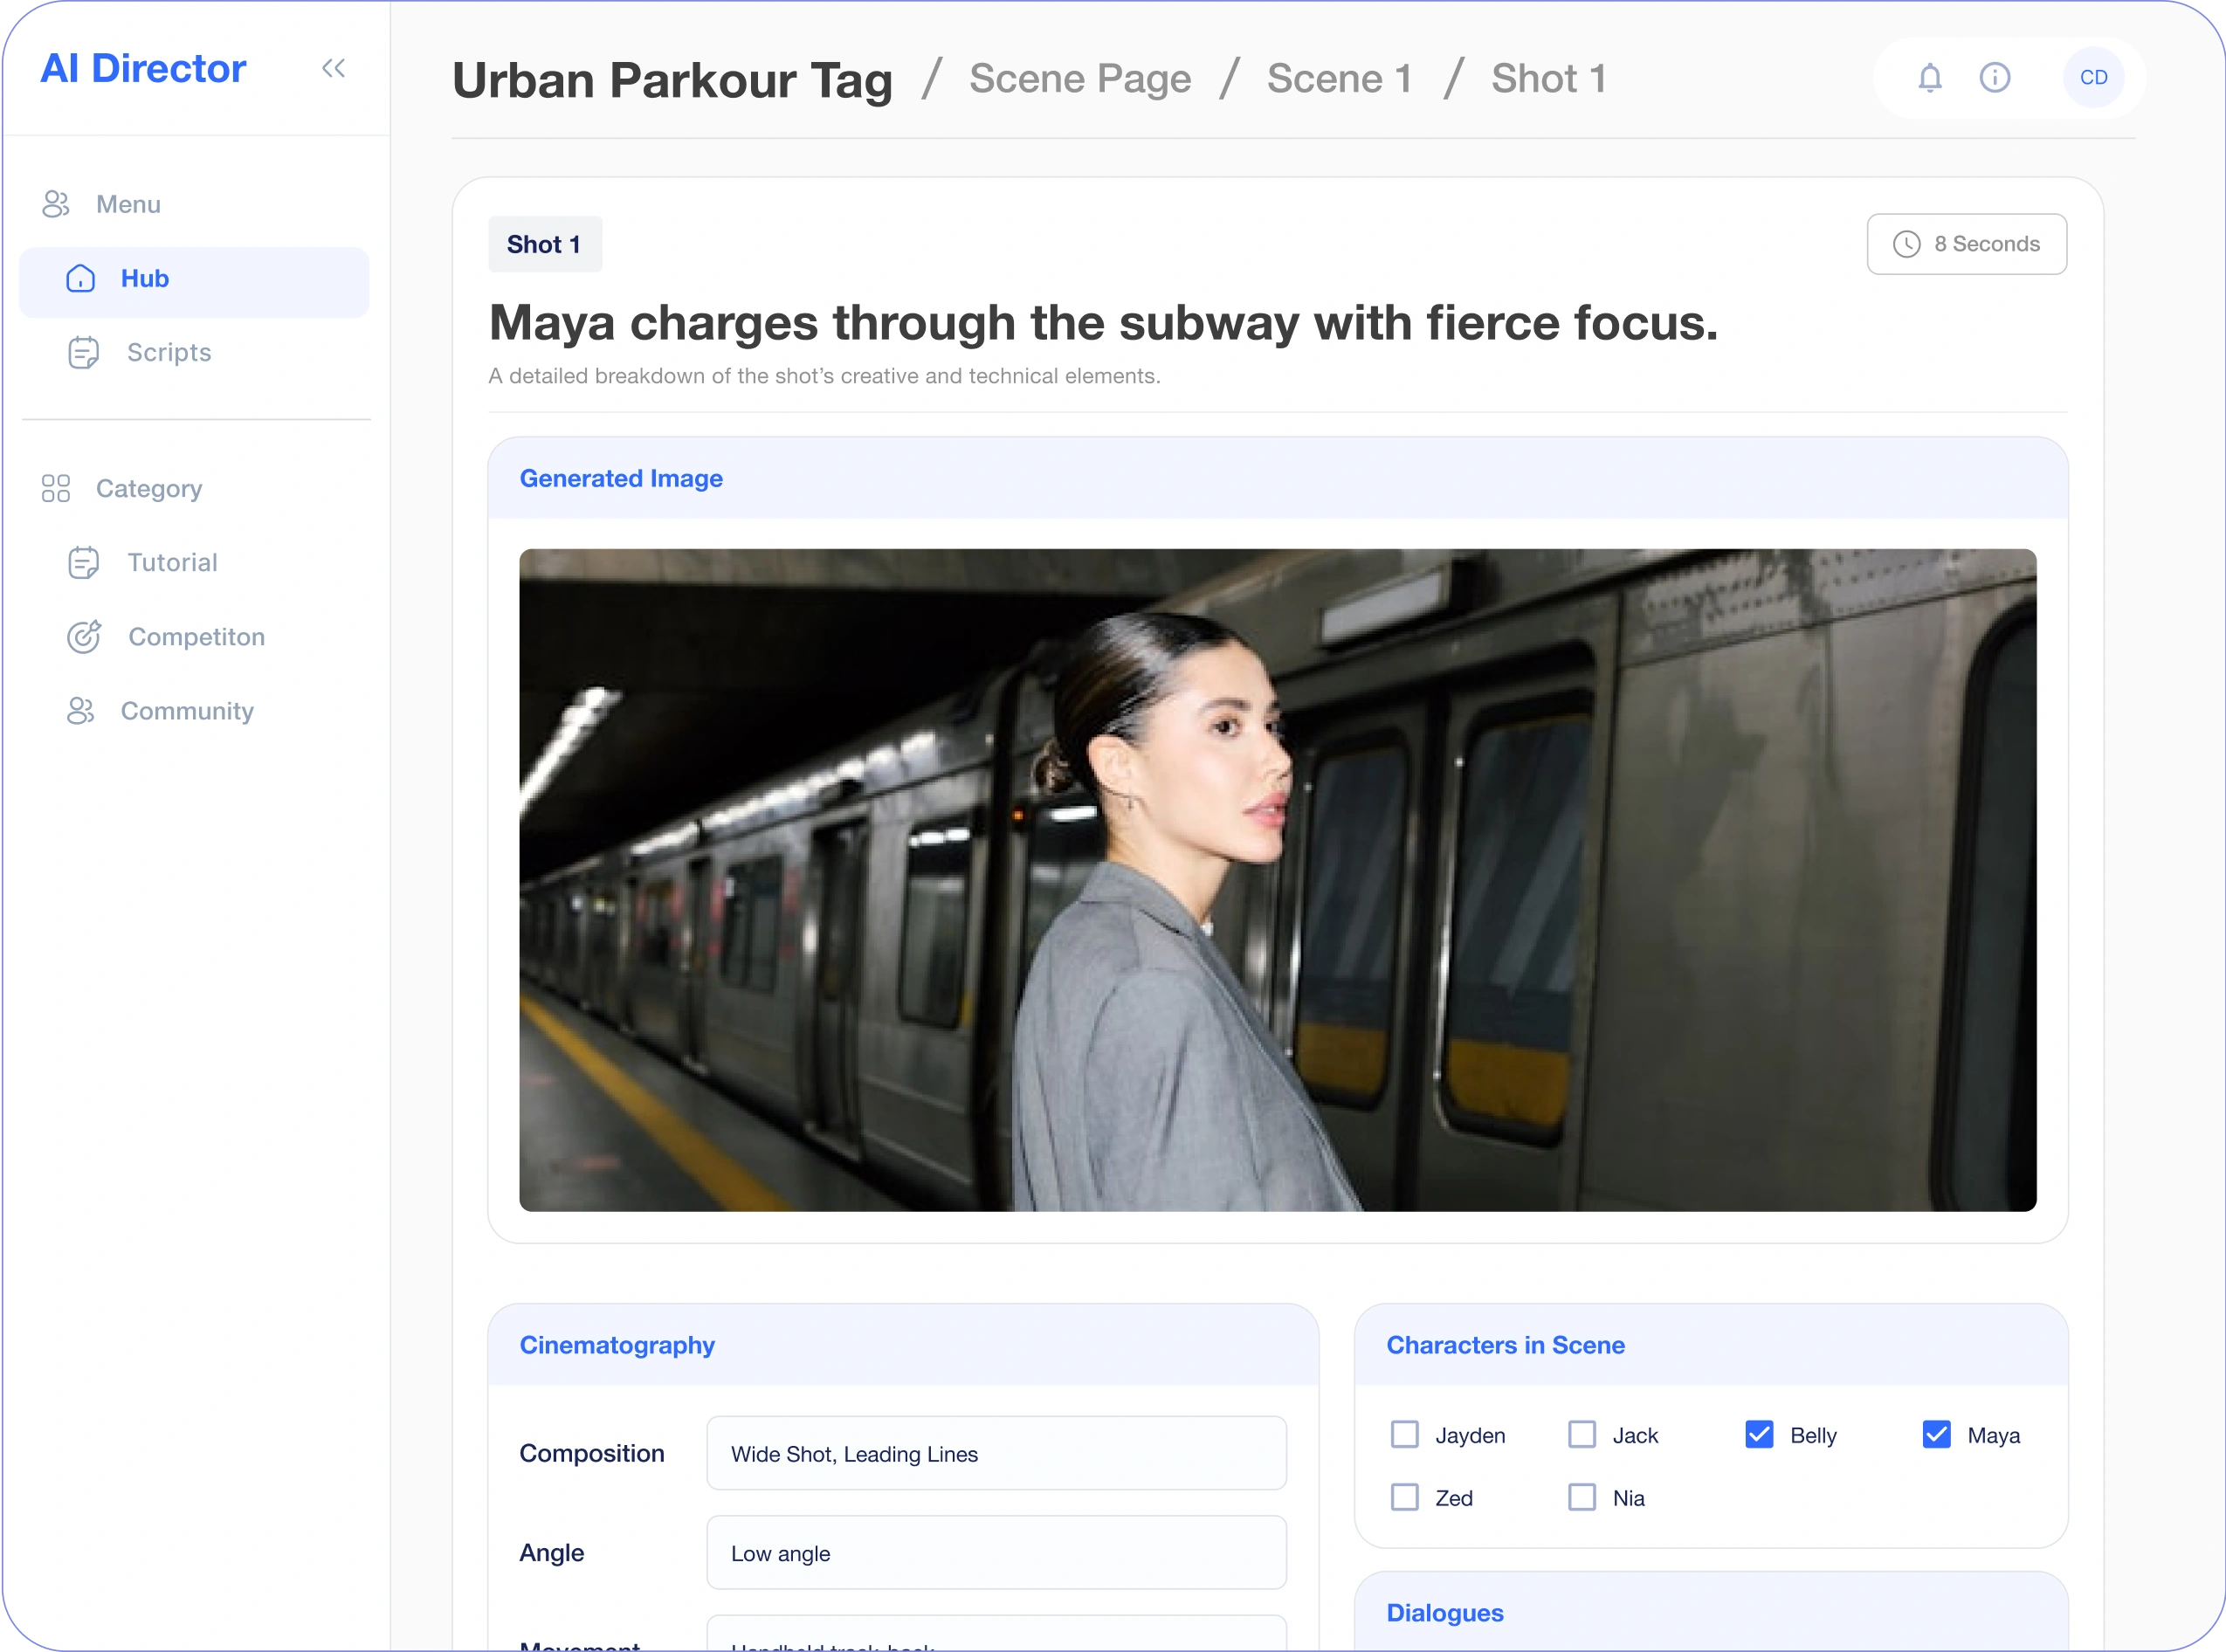Click the Shot 1 breadcrumb

(1549, 78)
